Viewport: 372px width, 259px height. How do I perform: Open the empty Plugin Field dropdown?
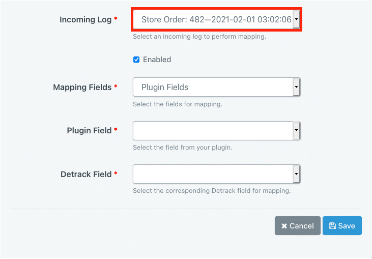tap(213, 130)
